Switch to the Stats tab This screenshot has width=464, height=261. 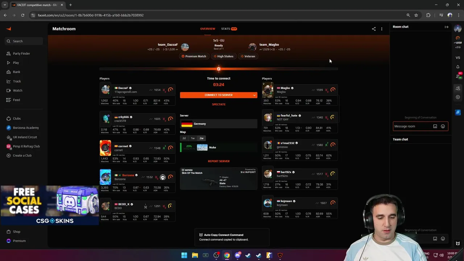coord(229,29)
